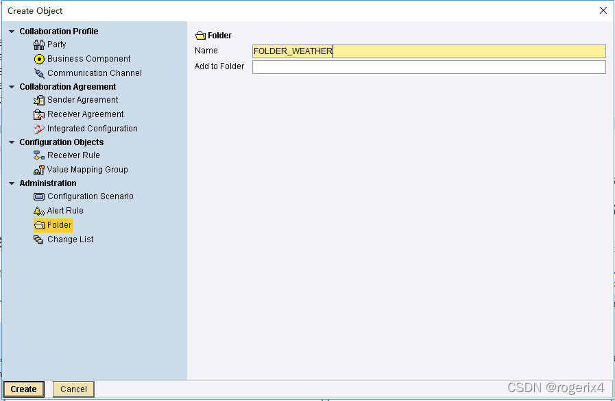
Task: Click Configuration Objects heading text
Action: click(62, 142)
